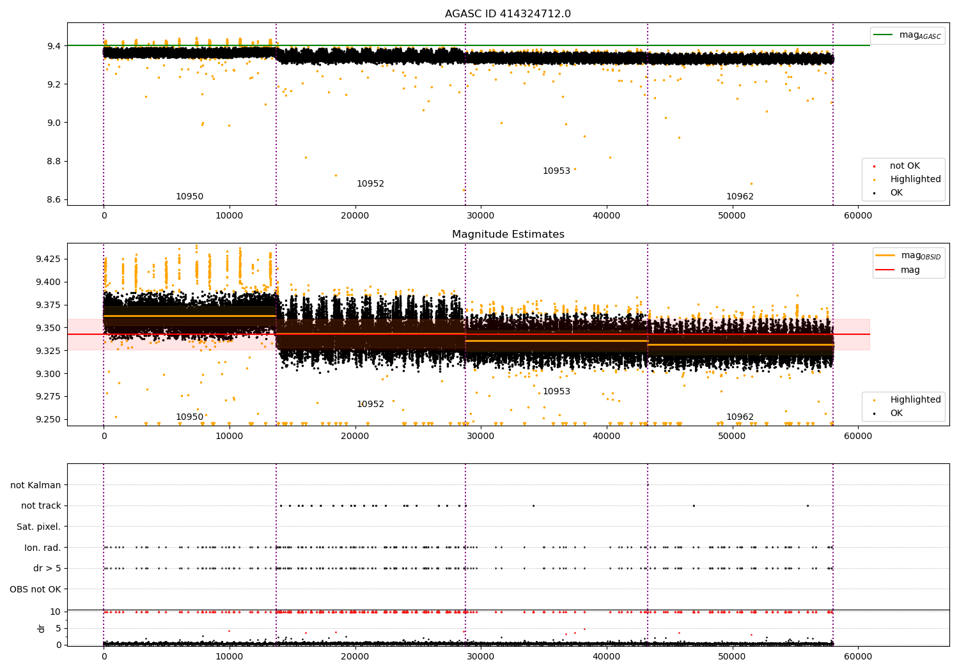Image resolution: width=959 pixels, height=671 pixels.
Task: Click the 8.8 y-axis tick in top plot
Action: click(x=53, y=161)
